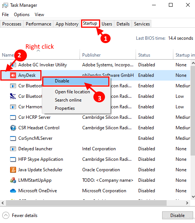
Task: Open the Options menu
Action: tap(22, 15)
